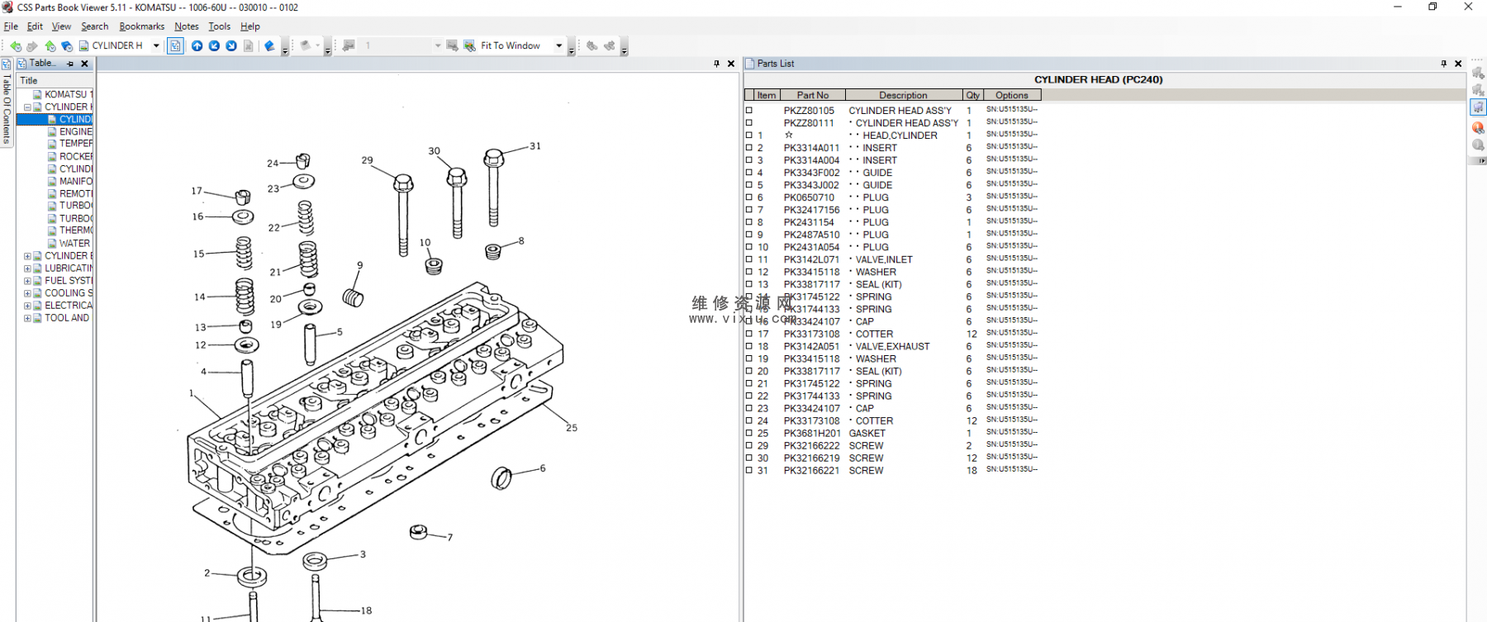Viewport: 1487px width, 622px height.
Task: Close the diagram view panel
Action: point(731,64)
